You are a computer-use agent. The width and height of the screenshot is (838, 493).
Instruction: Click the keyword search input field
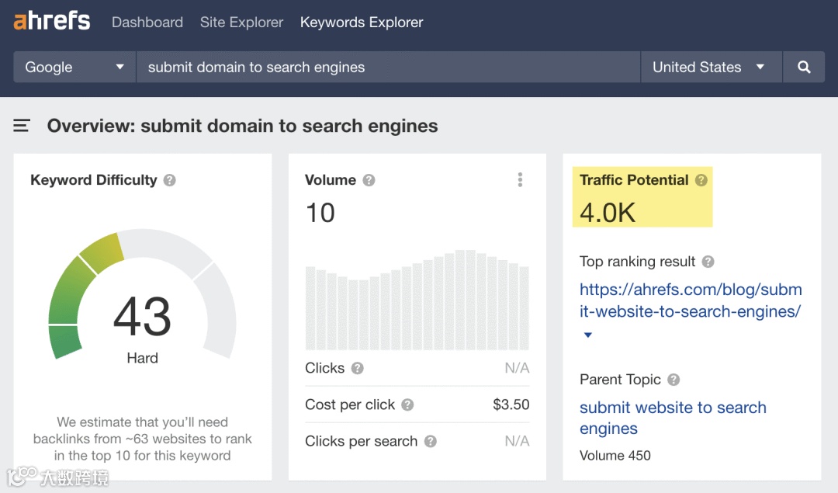coord(388,68)
